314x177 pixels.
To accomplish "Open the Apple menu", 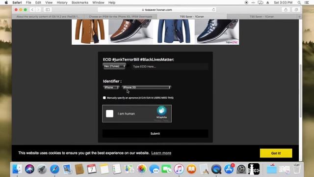I will click(x=6, y=2).
